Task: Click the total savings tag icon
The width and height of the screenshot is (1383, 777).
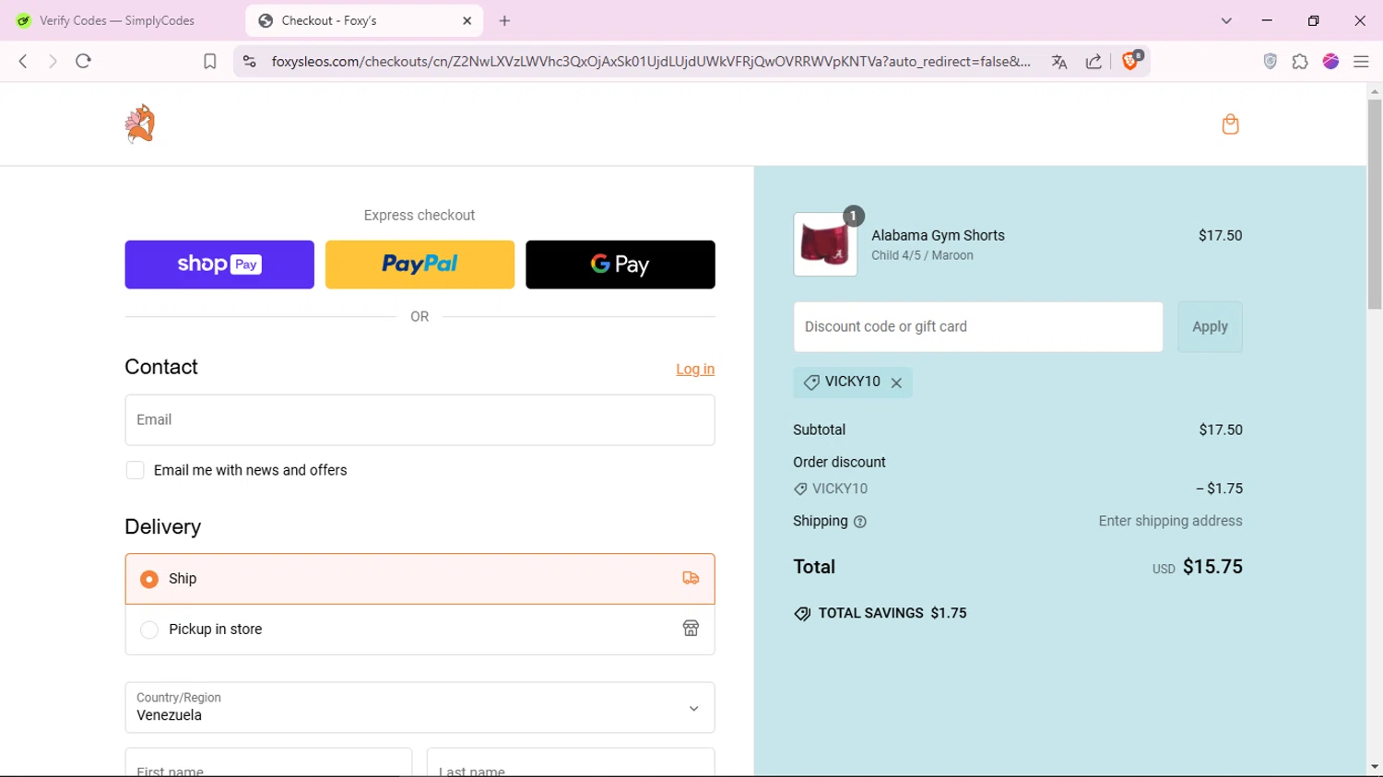Action: point(802,614)
